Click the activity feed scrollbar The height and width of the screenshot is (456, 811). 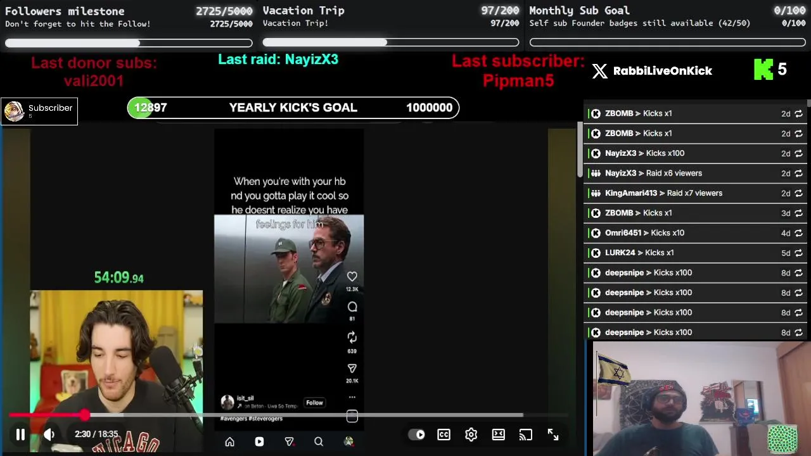click(x=808, y=103)
